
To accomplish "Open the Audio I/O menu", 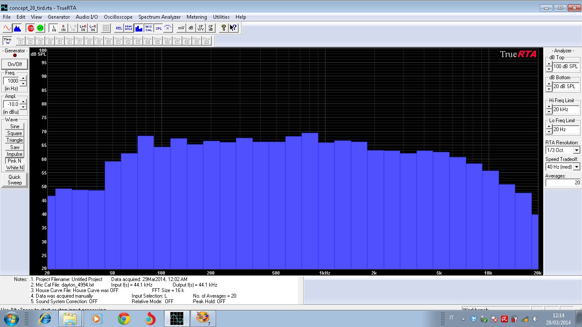I will 86,17.
